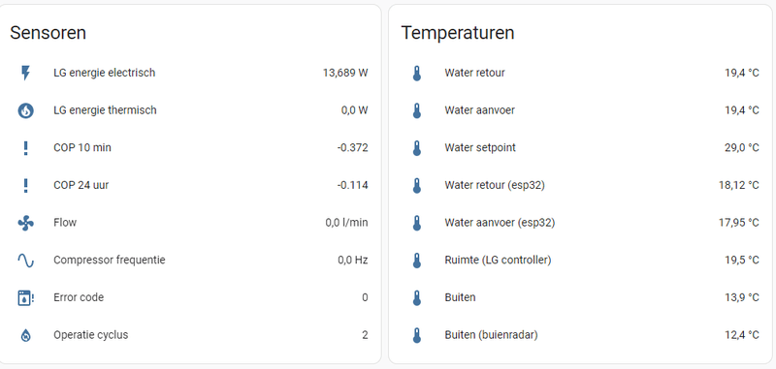This screenshot has width=776, height=369.
Task: Click the Error code appliance icon
Action: (x=26, y=298)
